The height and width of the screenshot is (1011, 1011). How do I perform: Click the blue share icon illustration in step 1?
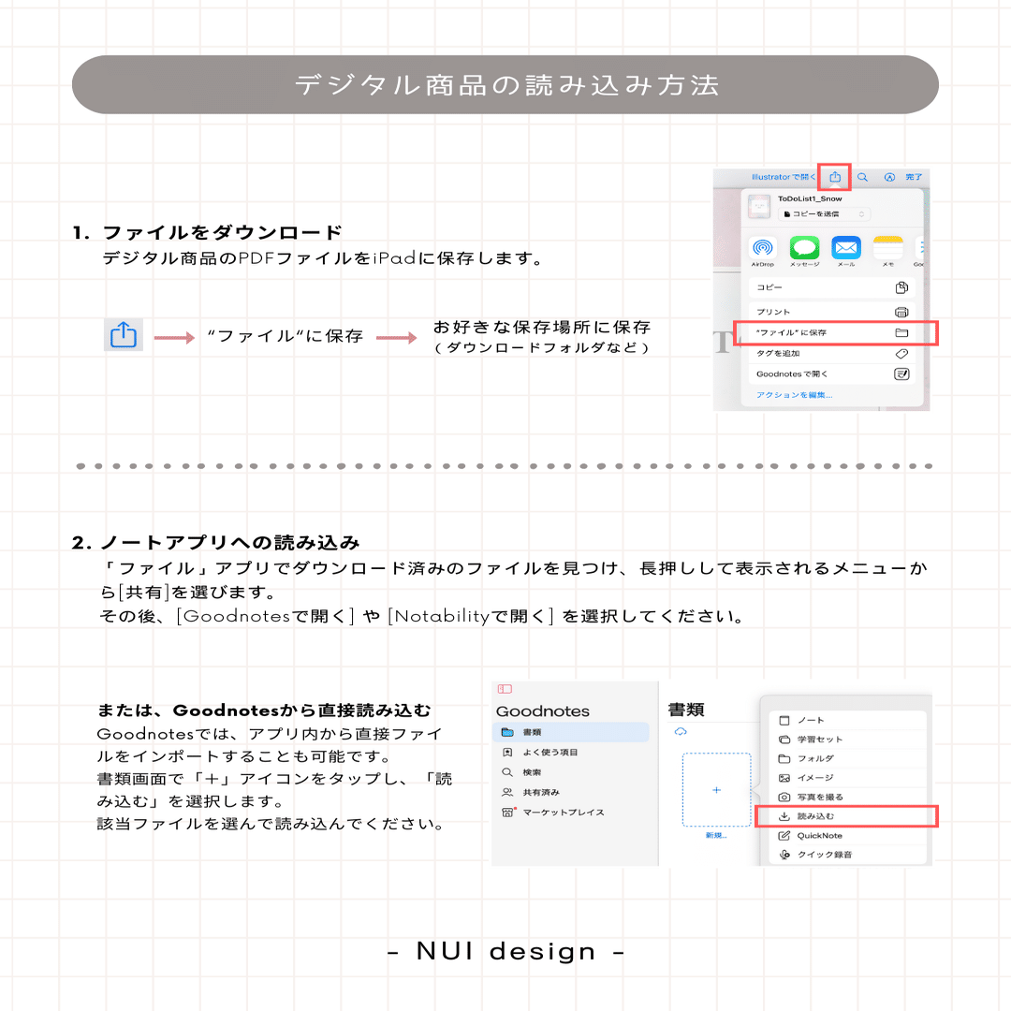click(124, 334)
